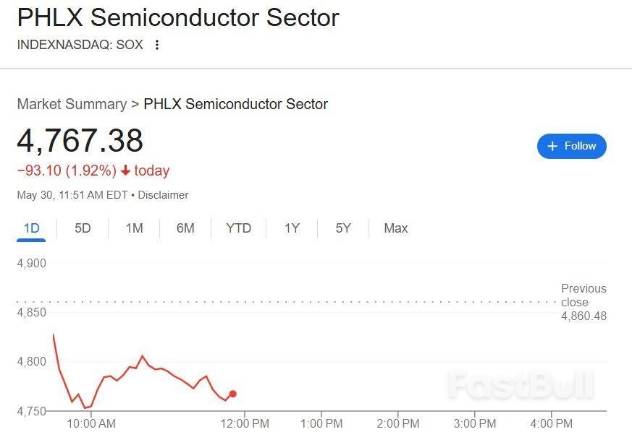Image resolution: width=632 pixels, height=432 pixels.
Task: Show the Max time range chart
Action: [x=395, y=228]
